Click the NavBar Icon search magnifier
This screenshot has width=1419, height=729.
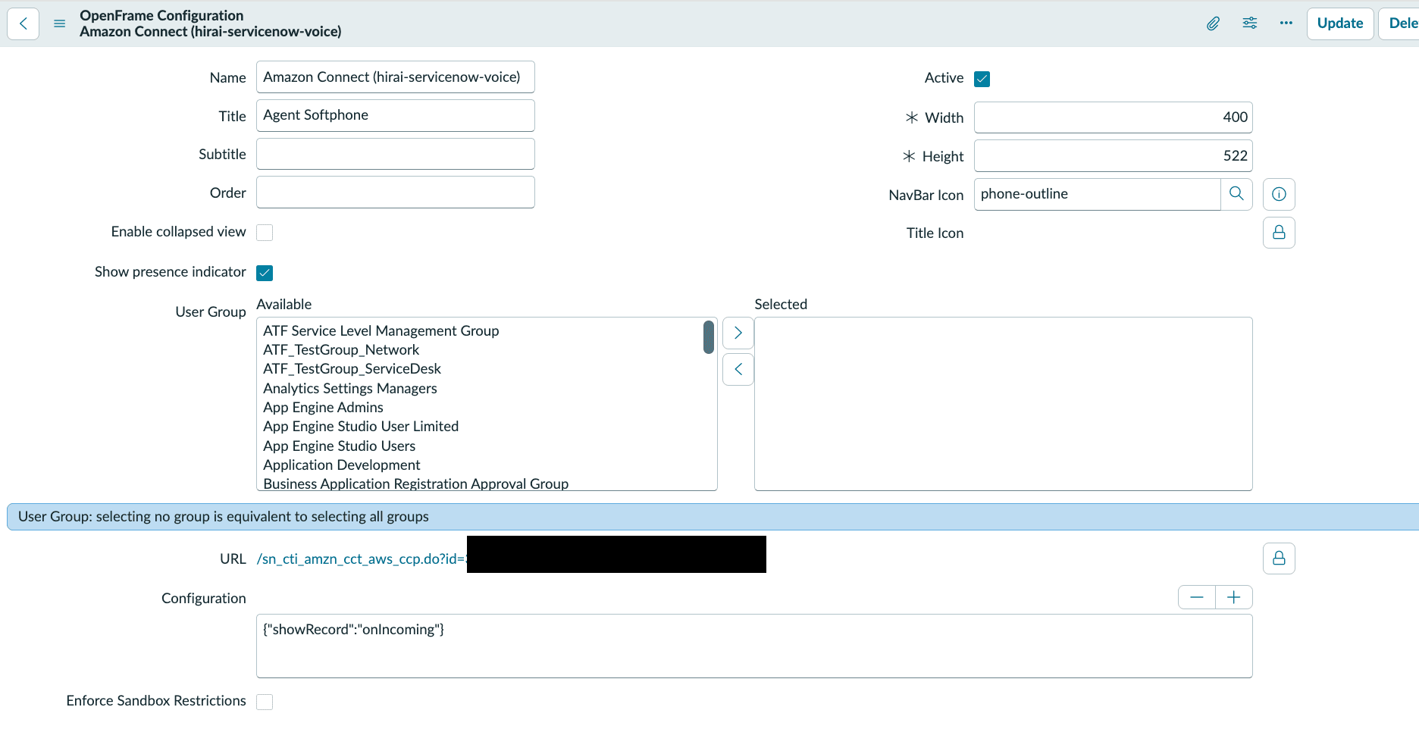click(1236, 194)
